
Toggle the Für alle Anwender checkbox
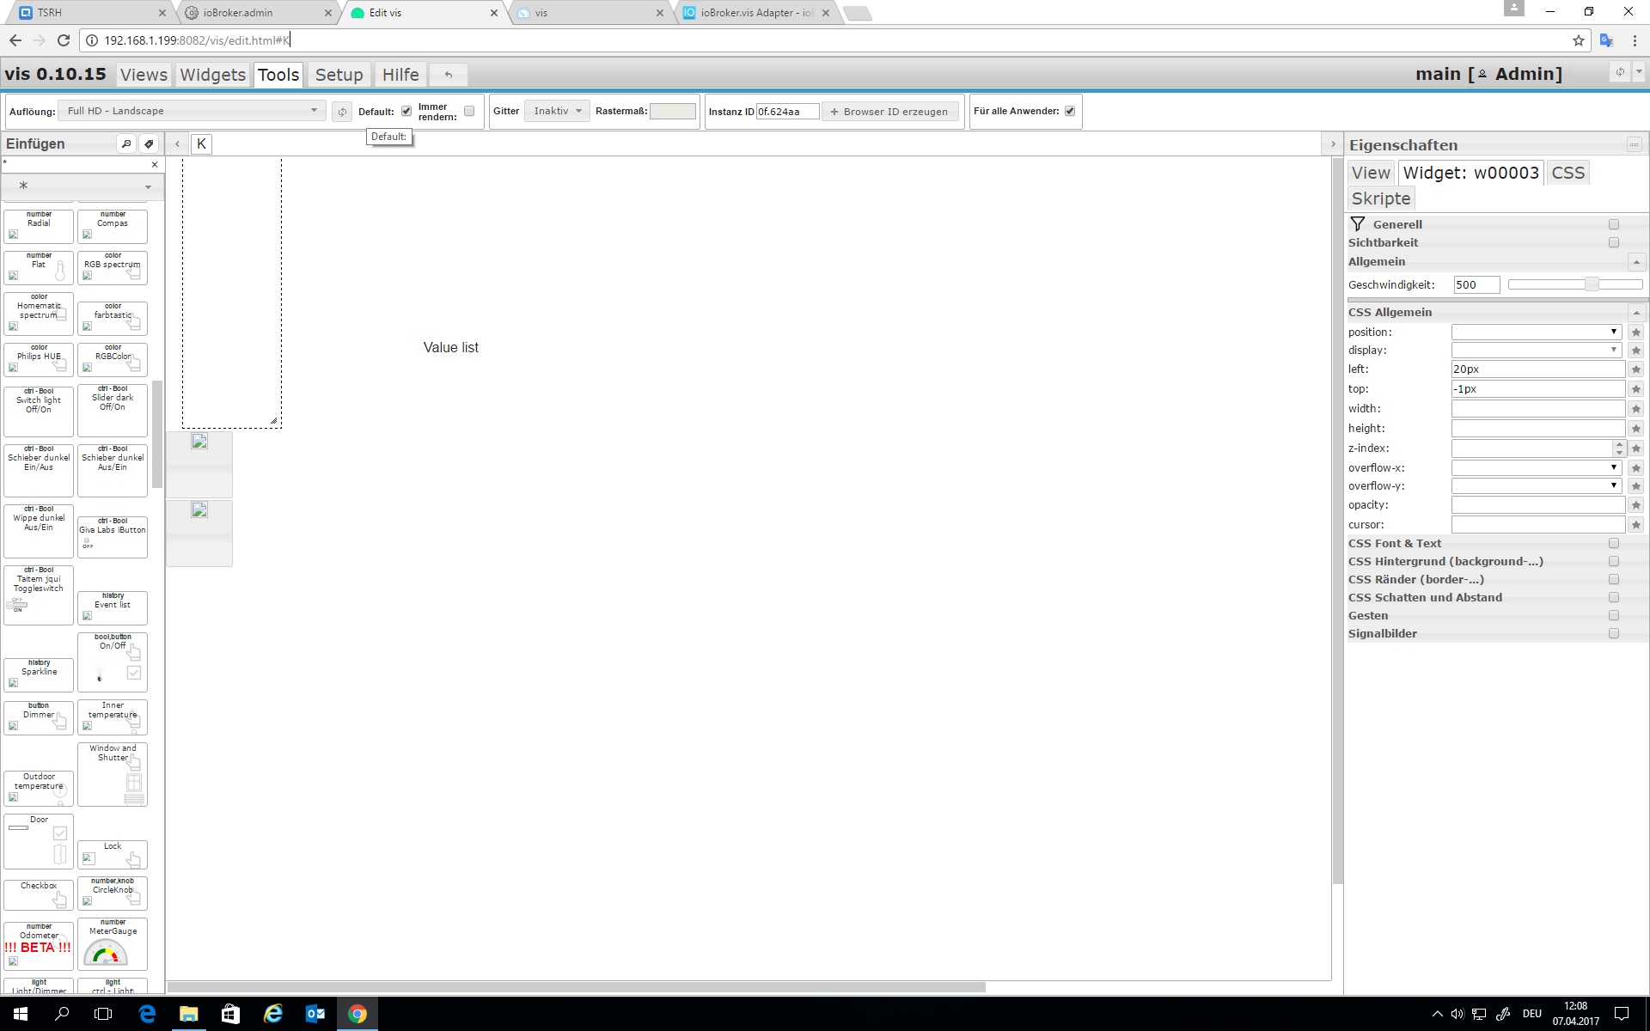click(1070, 111)
